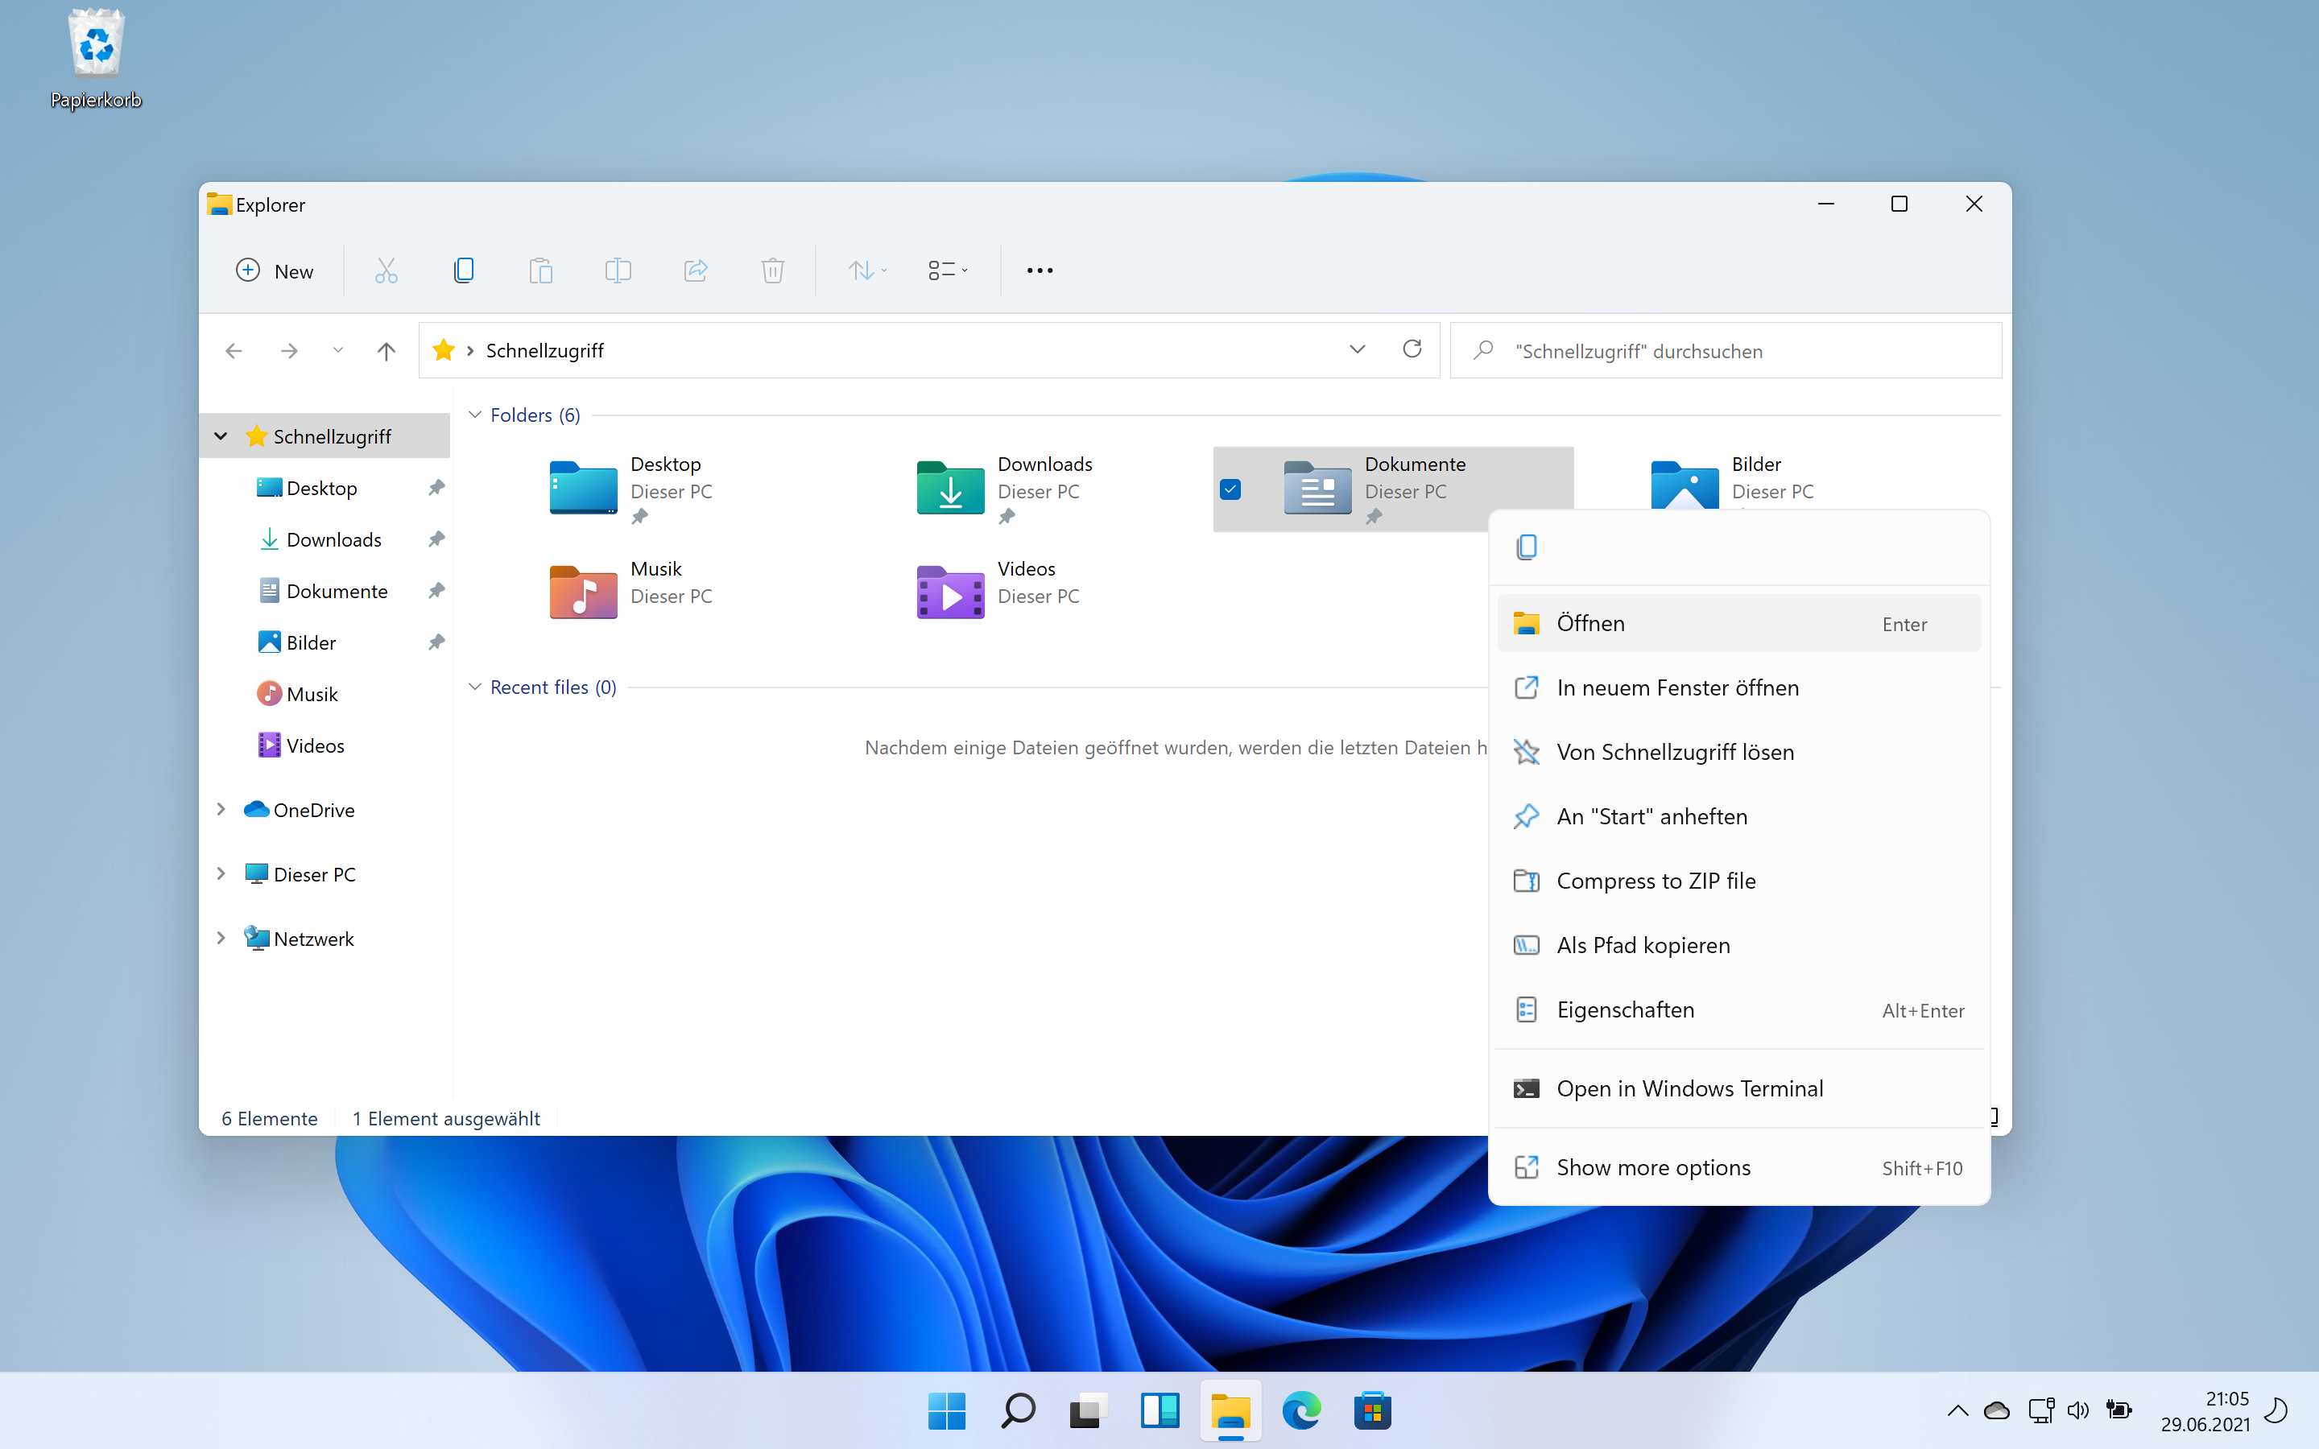Click the Schnellzugriff search field

1726,351
